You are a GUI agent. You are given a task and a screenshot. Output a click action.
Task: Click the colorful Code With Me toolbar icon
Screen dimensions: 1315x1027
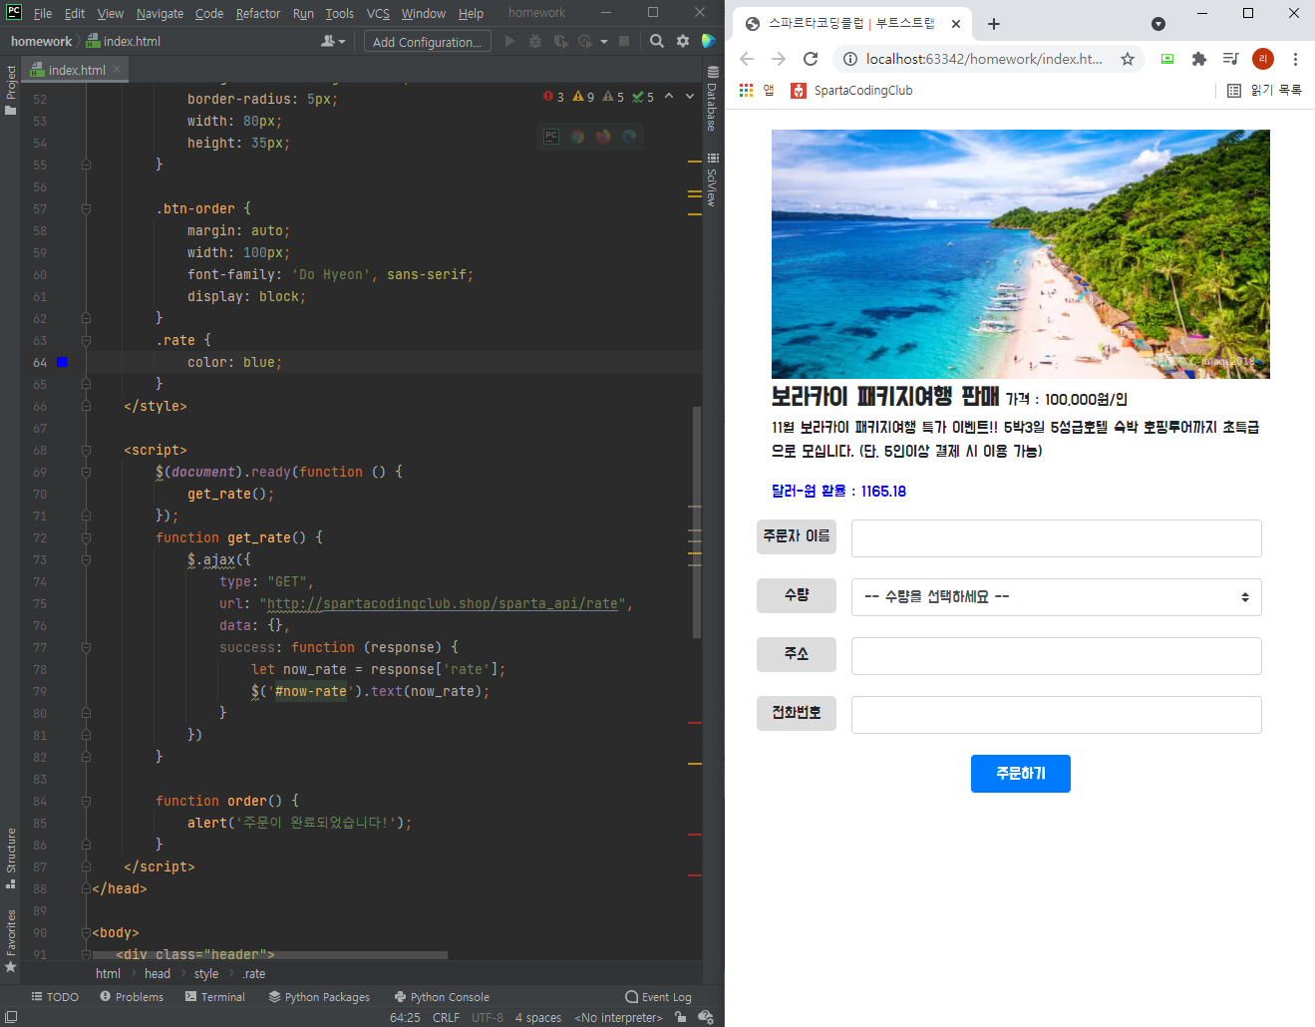pyautogui.click(x=709, y=41)
